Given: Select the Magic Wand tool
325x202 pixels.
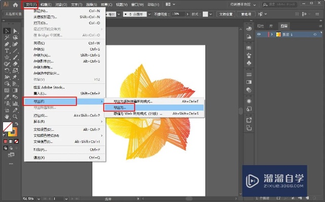Looking at the screenshot, I should 7,37.
